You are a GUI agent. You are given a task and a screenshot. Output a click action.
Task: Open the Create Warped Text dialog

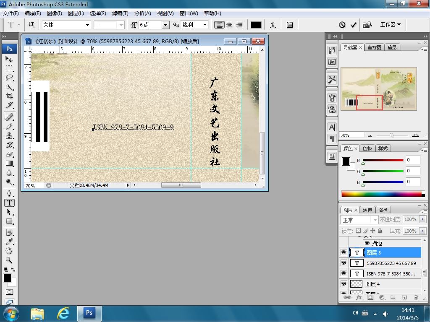pyautogui.click(x=273, y=25)
